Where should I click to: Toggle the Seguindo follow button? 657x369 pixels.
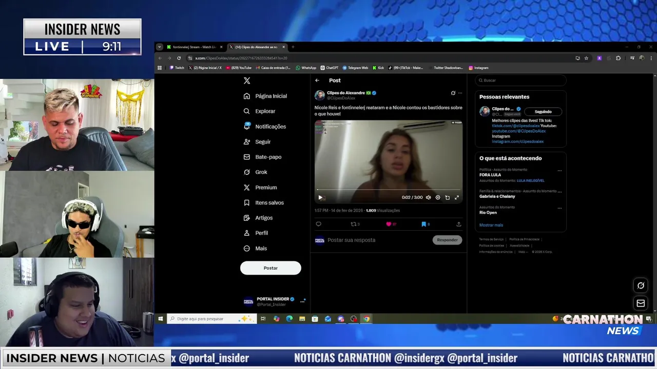(543, 112)
